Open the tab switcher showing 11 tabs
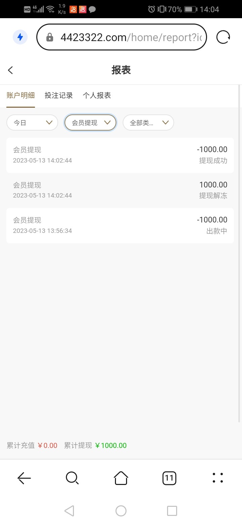 pos(169,478)
